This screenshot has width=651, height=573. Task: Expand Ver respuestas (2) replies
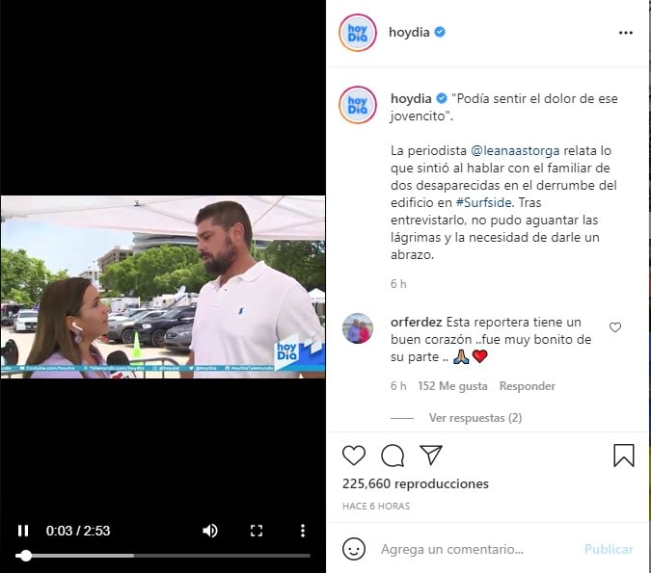(x=475, y=418)
